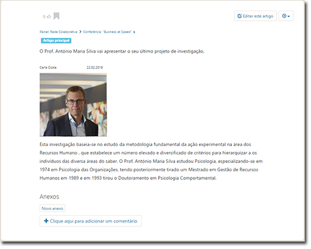Select Clique aqui para adicionar um comentário
Screen dimensions: 311x249
coord(90,221)
